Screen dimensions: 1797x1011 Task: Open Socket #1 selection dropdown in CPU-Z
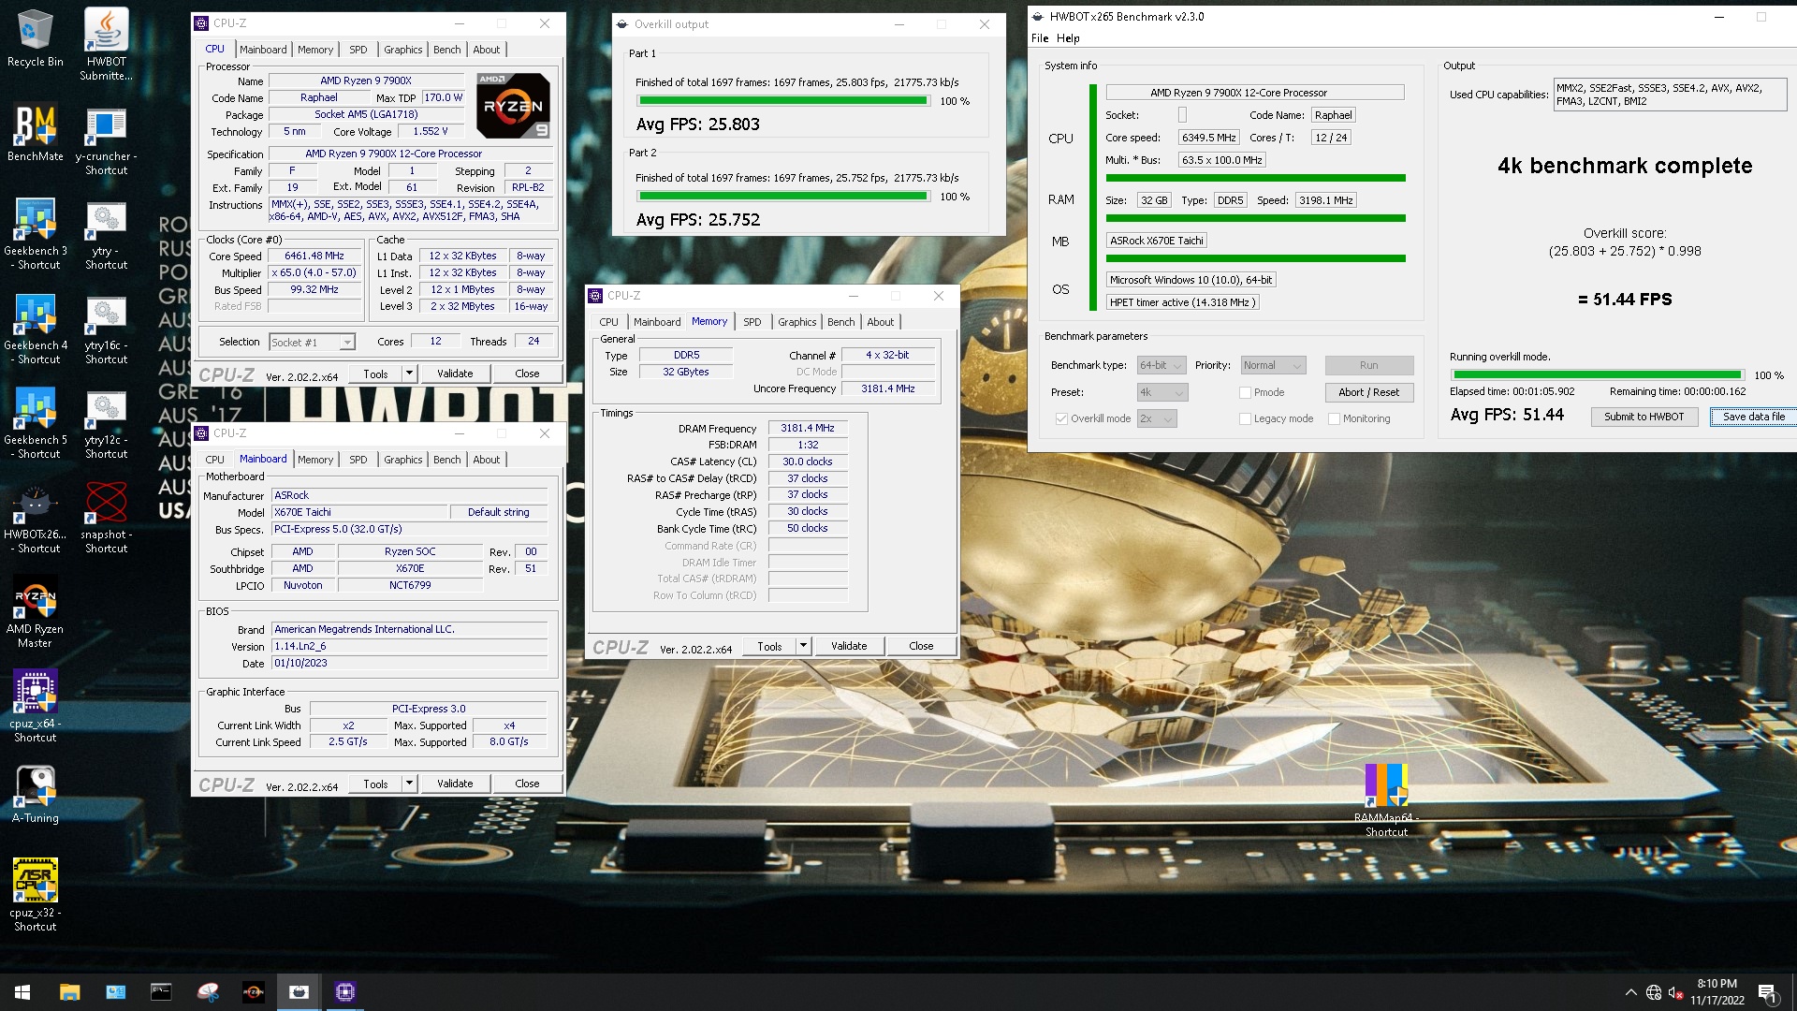(312, 343)
